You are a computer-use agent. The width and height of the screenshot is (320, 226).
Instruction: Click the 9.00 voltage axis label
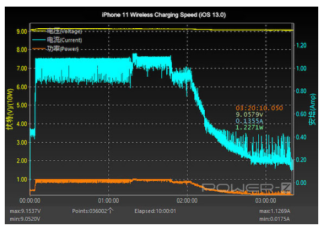22,32
